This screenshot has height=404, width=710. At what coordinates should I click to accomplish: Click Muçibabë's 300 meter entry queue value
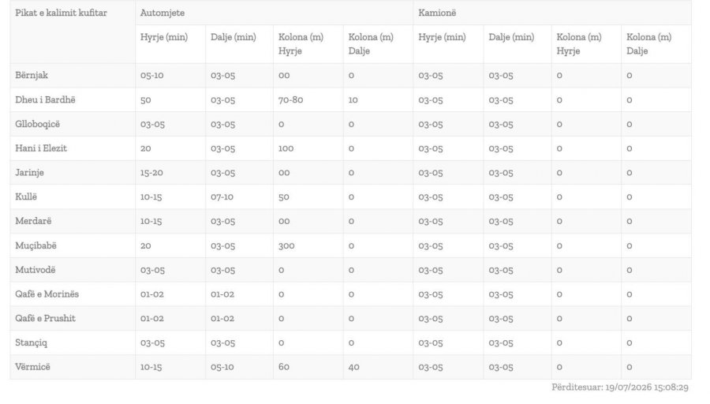[286, 245]
